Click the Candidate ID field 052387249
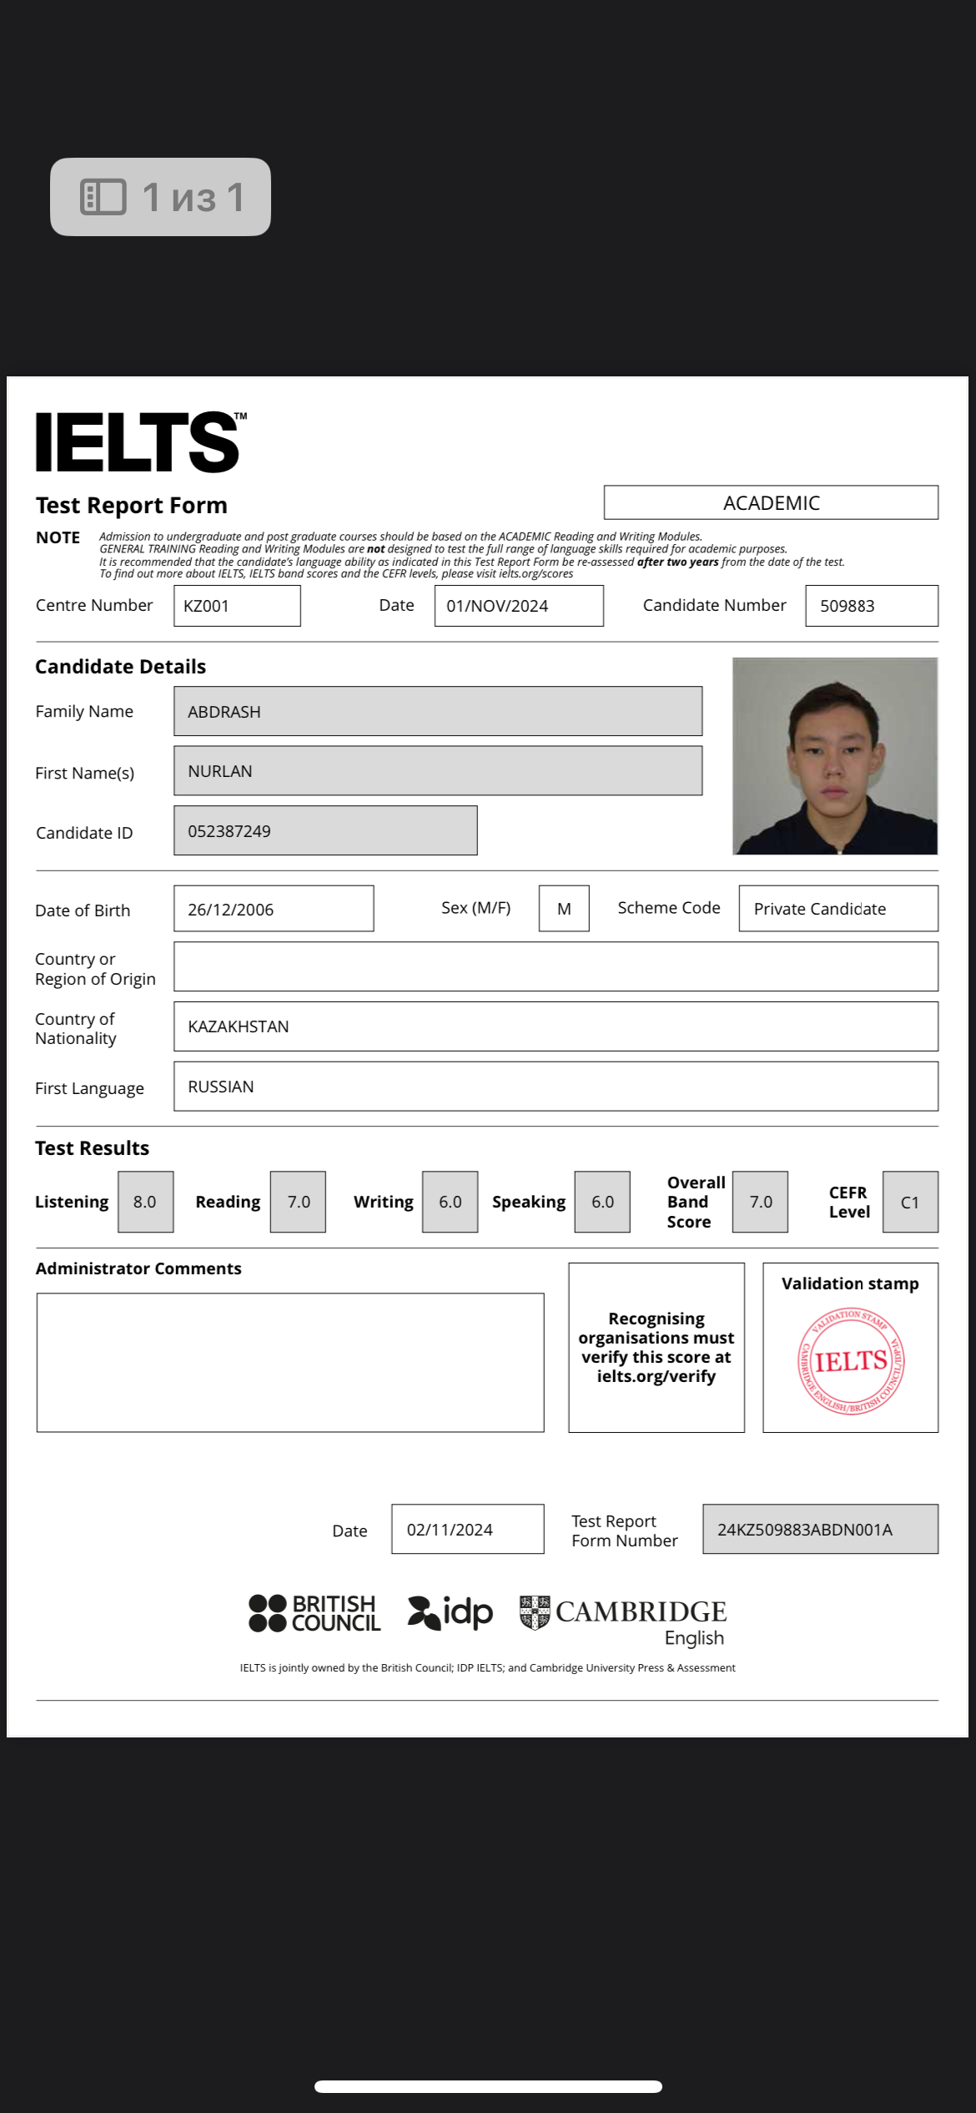Image resolution: width=976 pixels, height=2113 pixels. (325, 830)
